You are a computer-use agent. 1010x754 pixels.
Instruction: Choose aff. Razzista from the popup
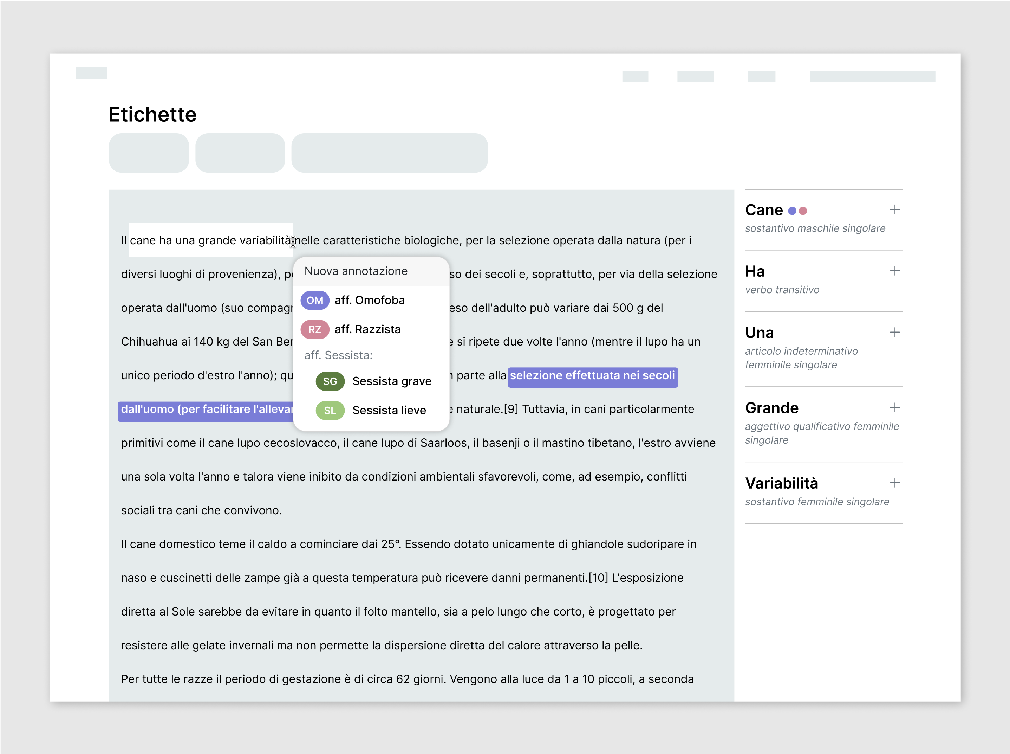pos(368,329)
